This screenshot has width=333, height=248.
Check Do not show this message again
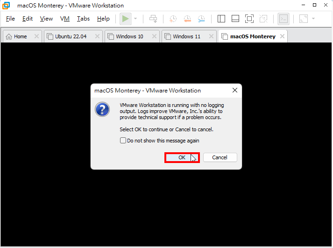pyautogui.click(x=123, y=141)
